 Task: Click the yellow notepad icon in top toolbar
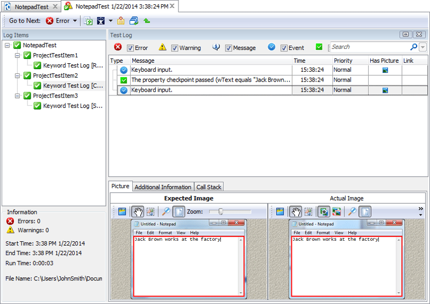point(120,21)
